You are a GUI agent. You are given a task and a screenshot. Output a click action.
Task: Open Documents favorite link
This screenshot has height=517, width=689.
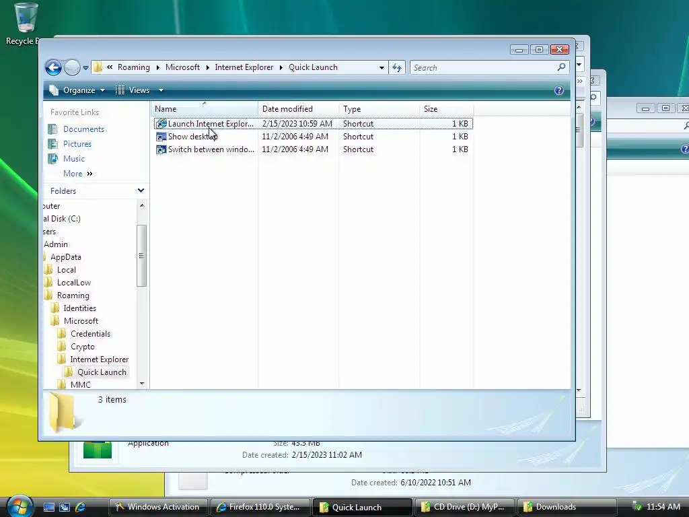(83, 129)
